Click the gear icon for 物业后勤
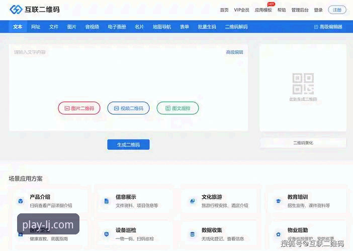353x251 pixels. tap(278, 234)
